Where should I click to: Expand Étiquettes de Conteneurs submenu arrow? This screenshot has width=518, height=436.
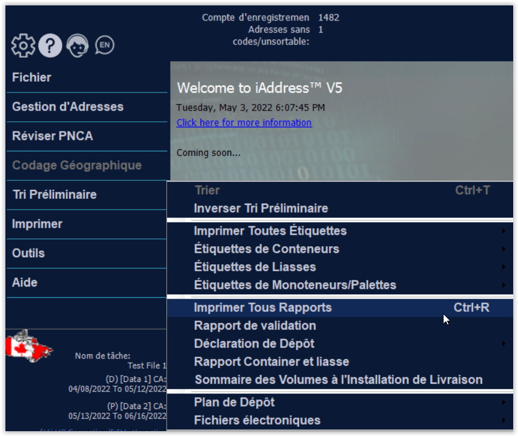pos(504,249)
